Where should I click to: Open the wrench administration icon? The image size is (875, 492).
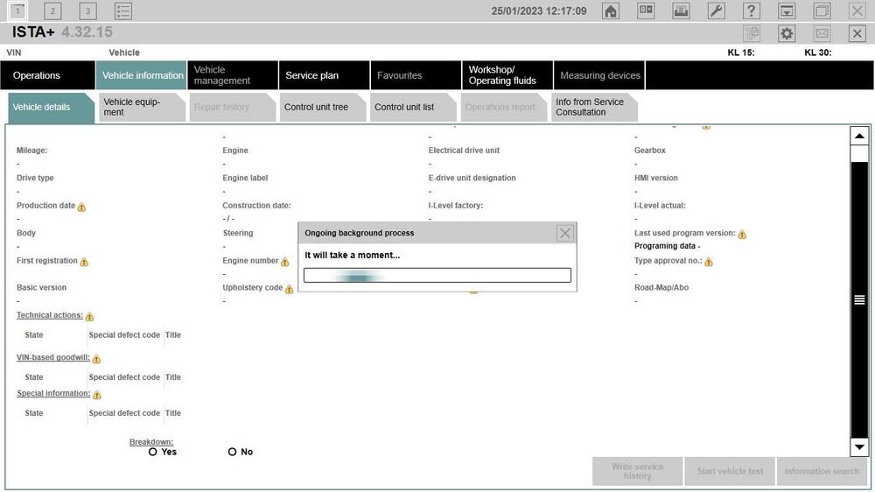click(x=716, y=11)
